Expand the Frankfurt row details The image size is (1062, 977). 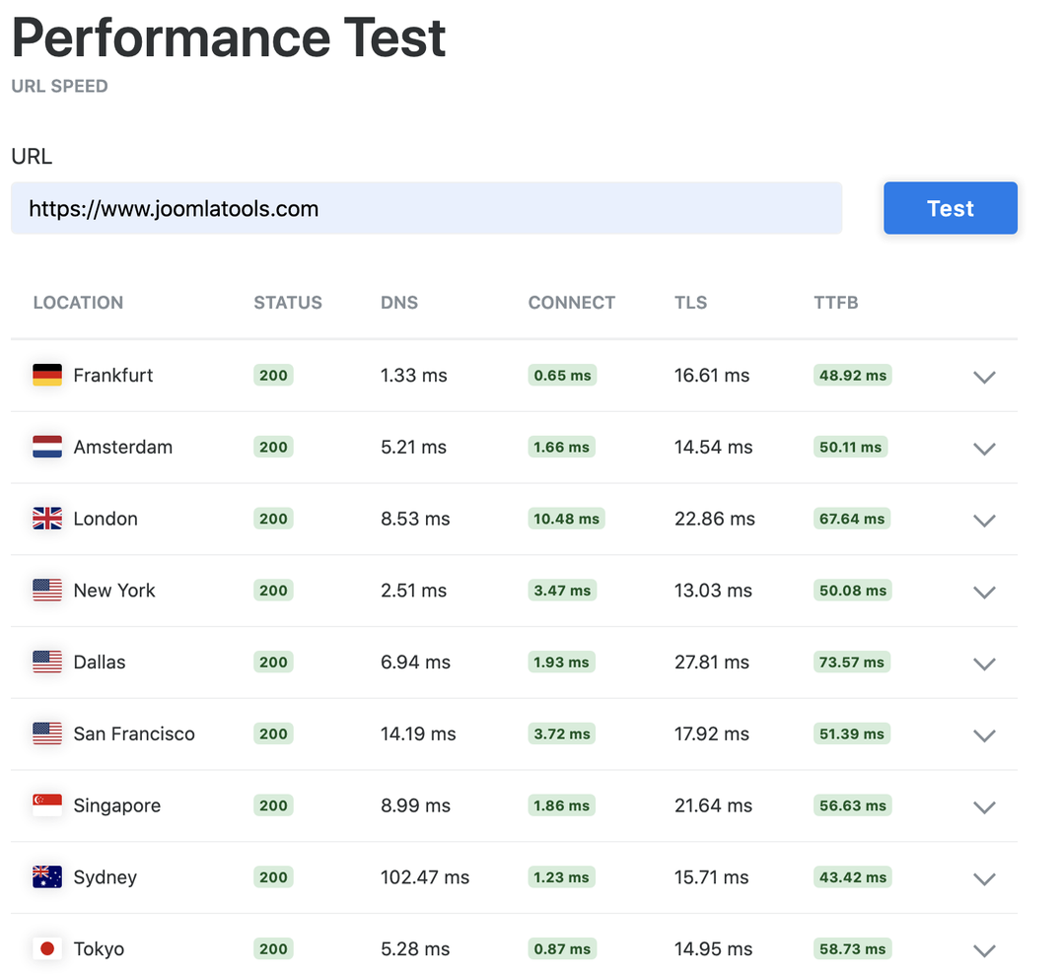[x=984, y=378]
